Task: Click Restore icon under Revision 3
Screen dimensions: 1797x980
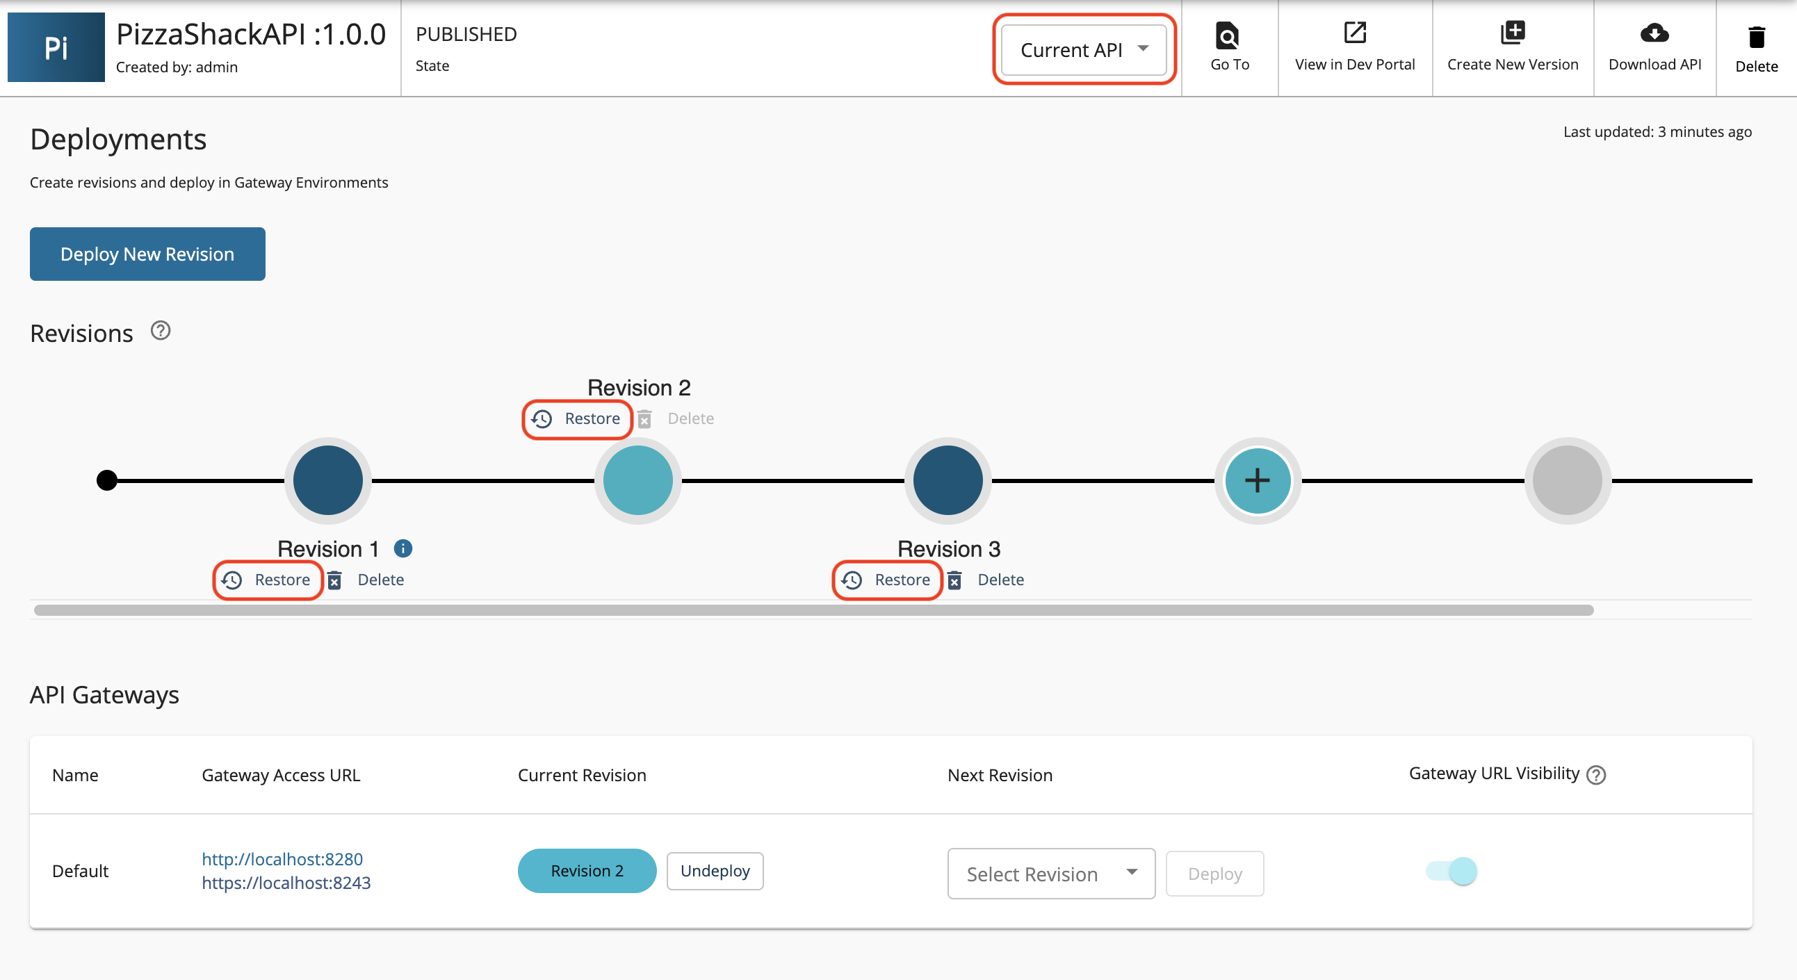Action: click(852, 580)
